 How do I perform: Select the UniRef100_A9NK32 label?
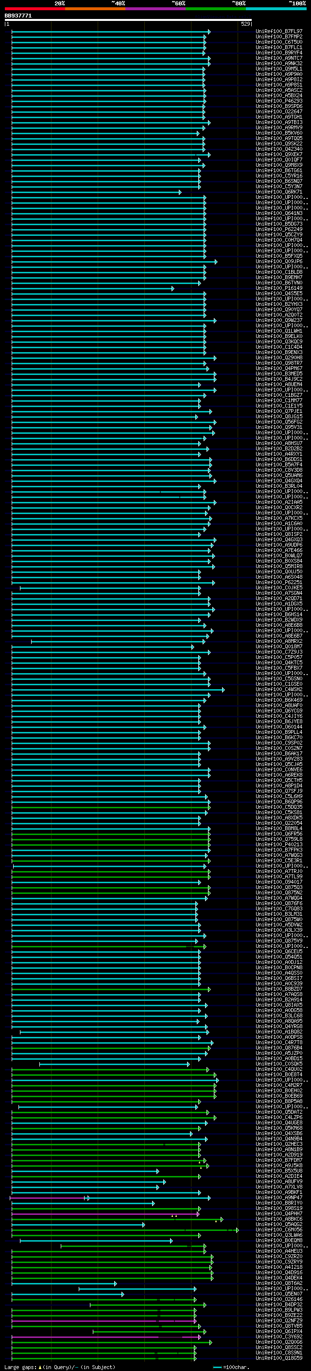click(x=279, y=63)
